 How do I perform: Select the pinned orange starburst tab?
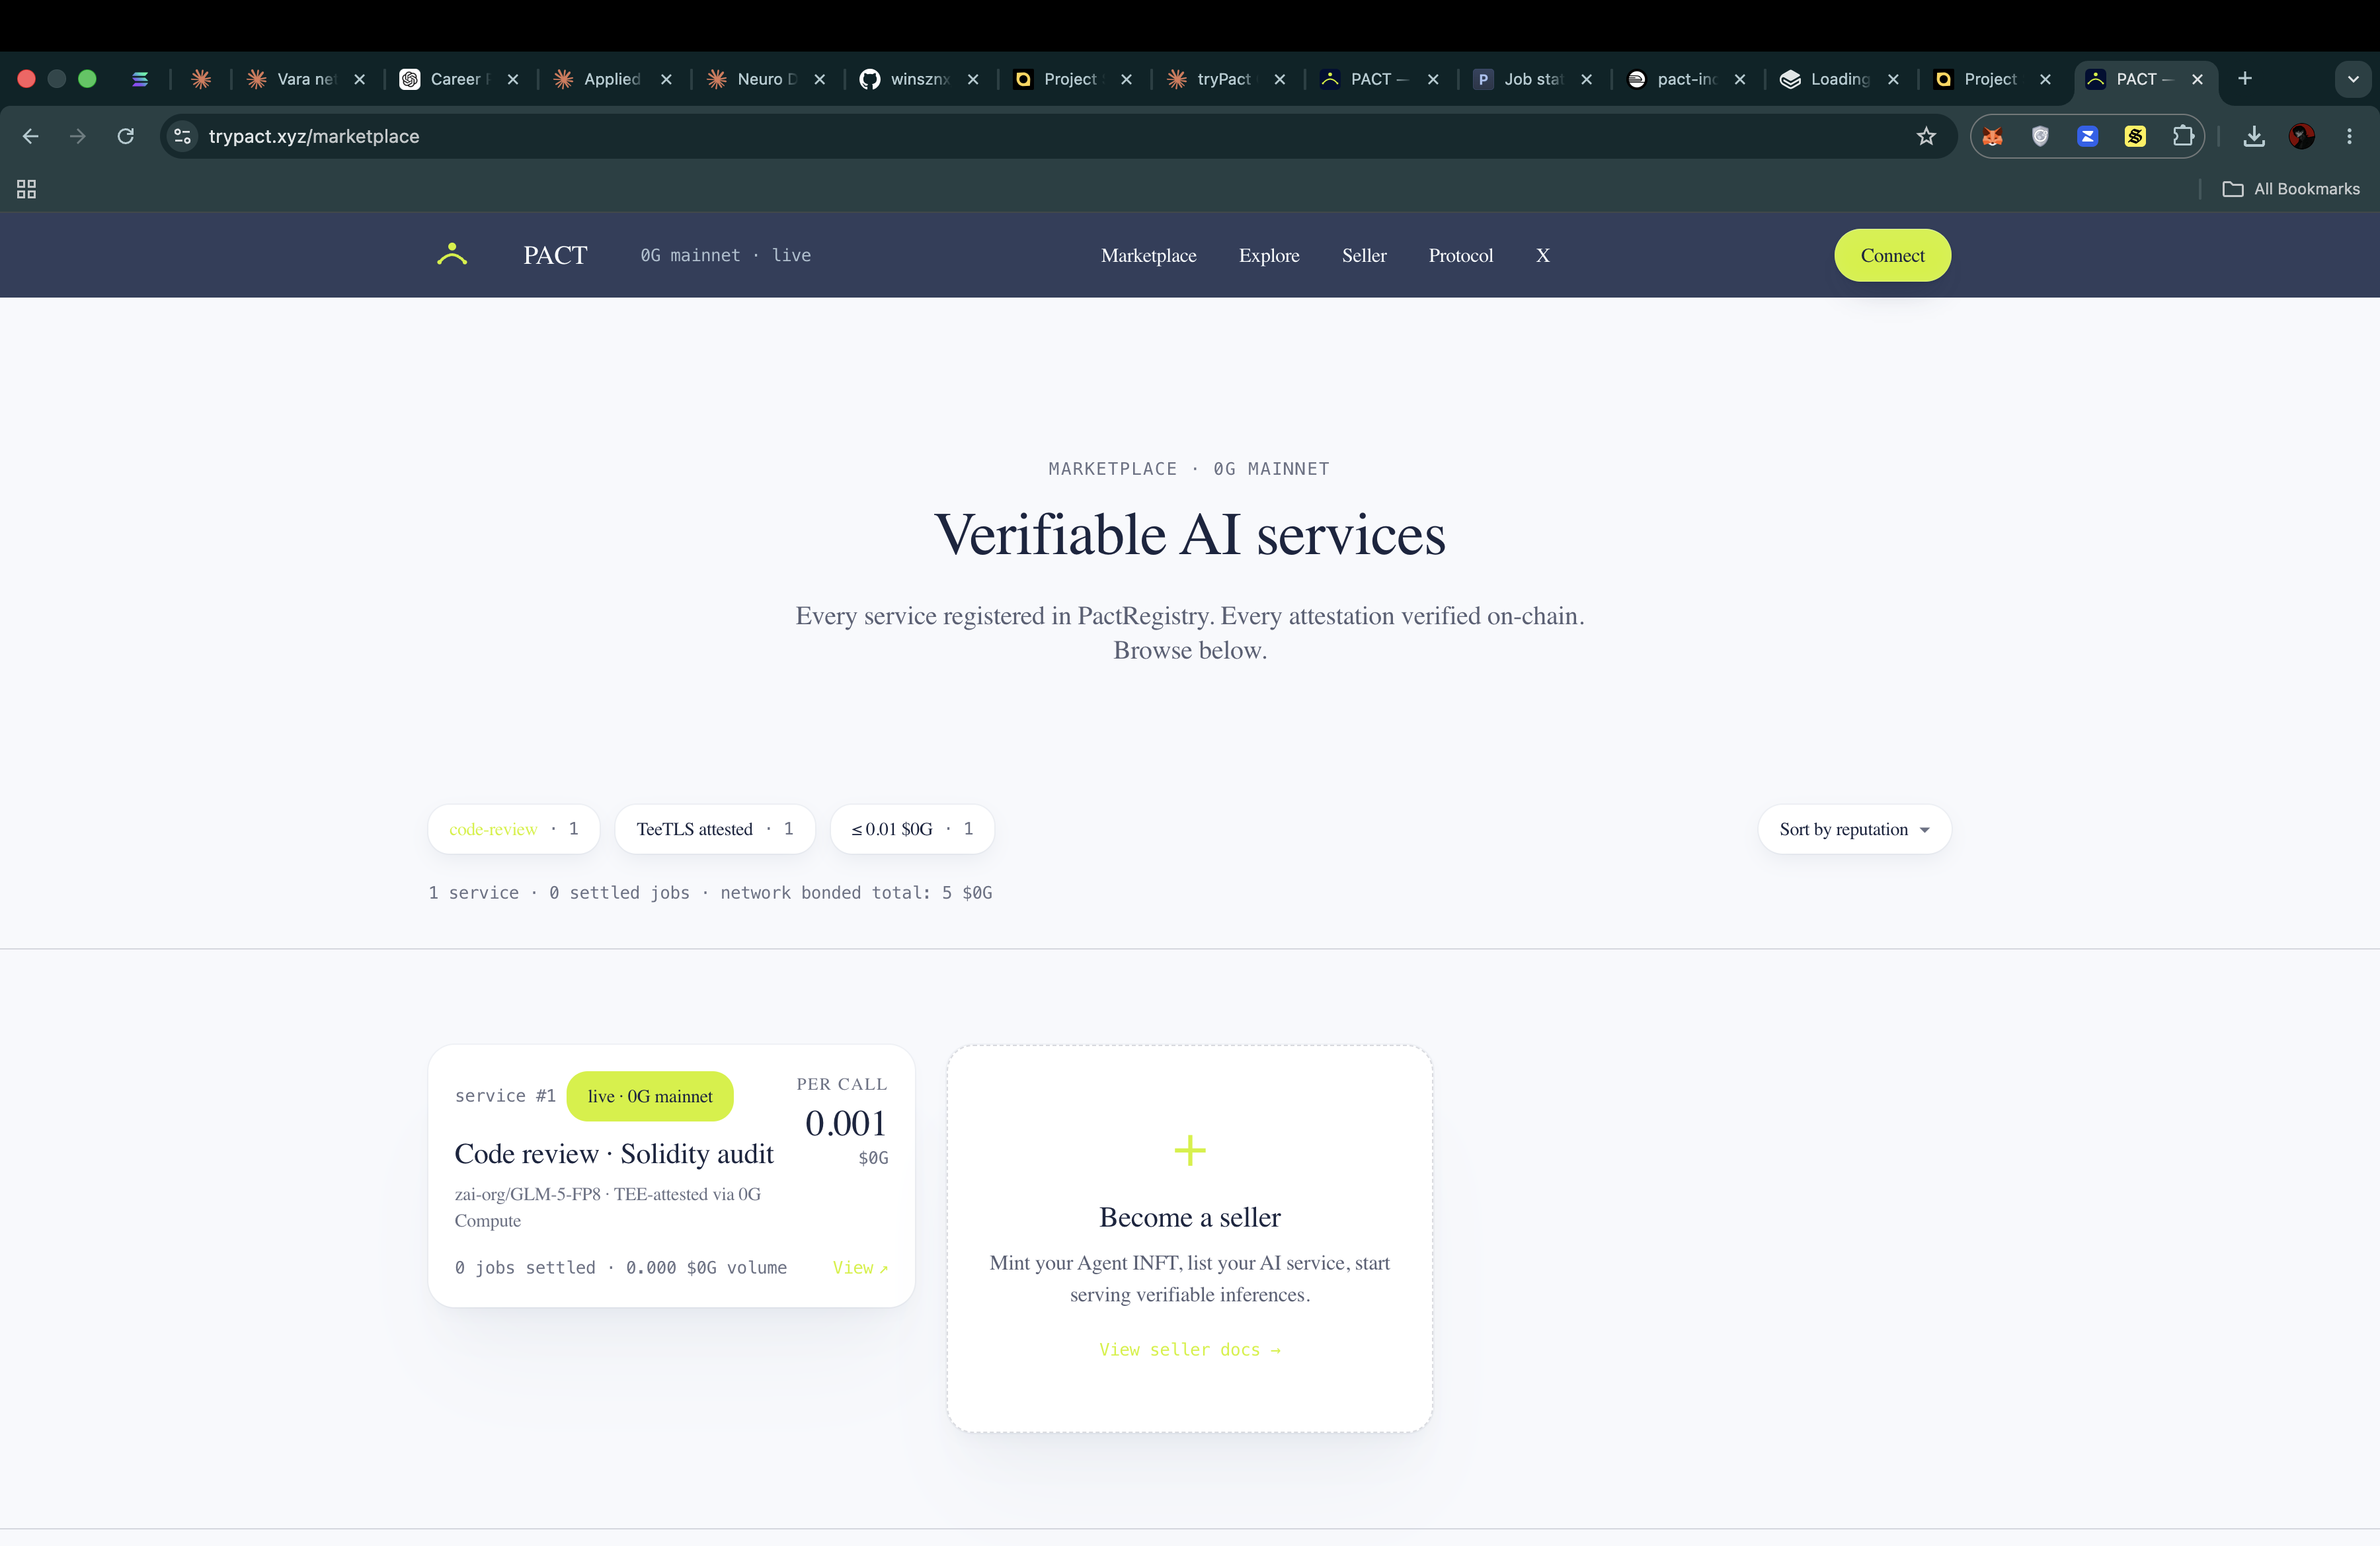click(x=201, y=79)
